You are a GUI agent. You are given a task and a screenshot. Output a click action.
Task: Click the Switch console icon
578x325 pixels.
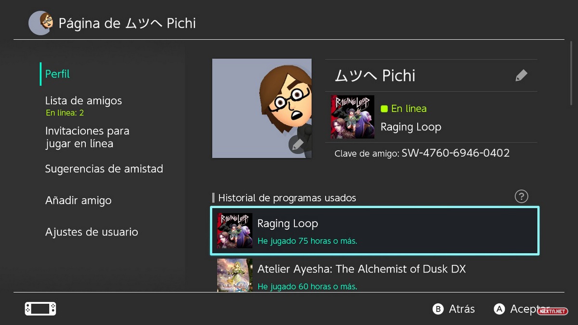click(40, 309)
